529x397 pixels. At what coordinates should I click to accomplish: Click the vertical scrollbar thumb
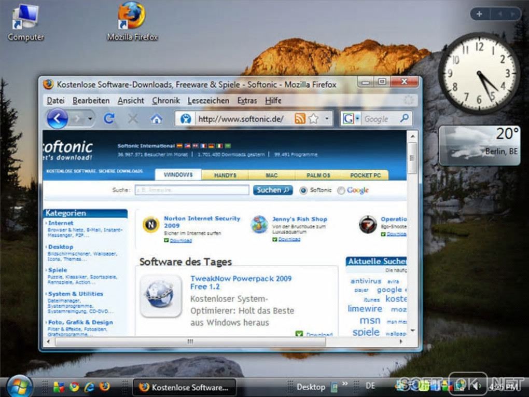412,158
